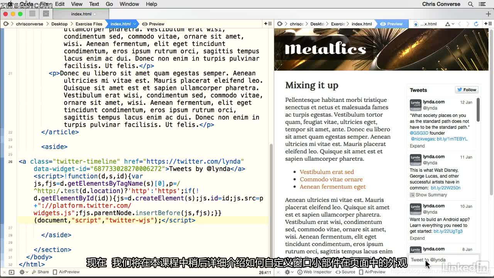The width and height of the screenshot is (494, 278).
Task: Click the split pane plus icon in left pane
Action: [267, 24]
